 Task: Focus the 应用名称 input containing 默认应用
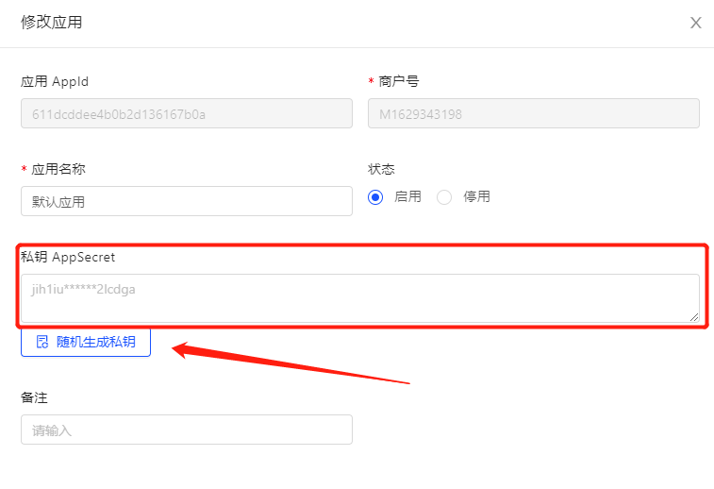pos(186,201)
